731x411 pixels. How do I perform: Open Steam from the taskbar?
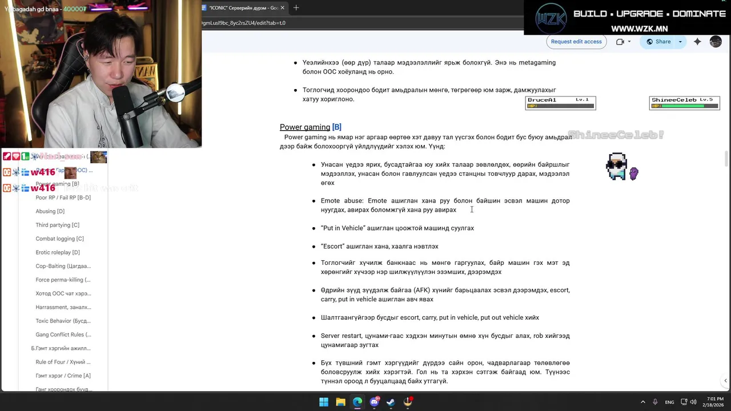click(x=391, y=402)
